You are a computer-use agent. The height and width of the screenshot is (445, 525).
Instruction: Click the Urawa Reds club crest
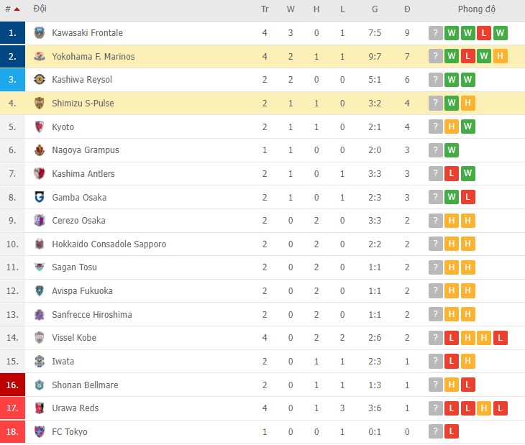[x=40, y=408]
